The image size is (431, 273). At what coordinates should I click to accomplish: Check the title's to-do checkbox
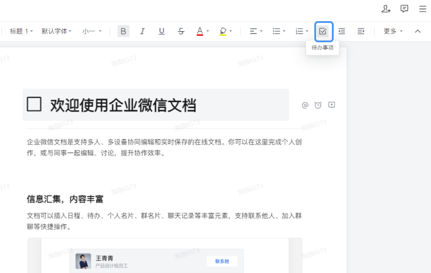tap(34, 104)
